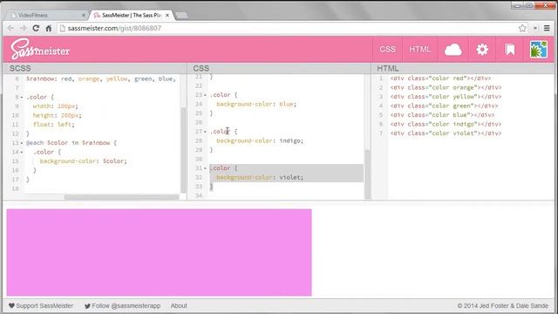Toggle the HTML panel button in header
Image resolution: width=558 pixels, height=314 pixels.
point(420,50)
